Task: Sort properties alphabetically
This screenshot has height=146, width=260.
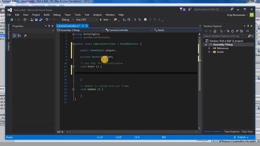Action: [x=19, y=36]
